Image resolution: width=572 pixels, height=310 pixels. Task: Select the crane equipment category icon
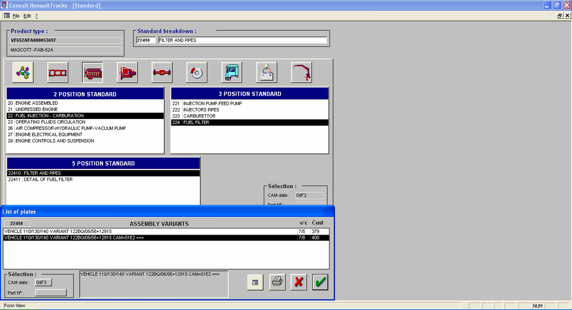click(x=302, y=72)
